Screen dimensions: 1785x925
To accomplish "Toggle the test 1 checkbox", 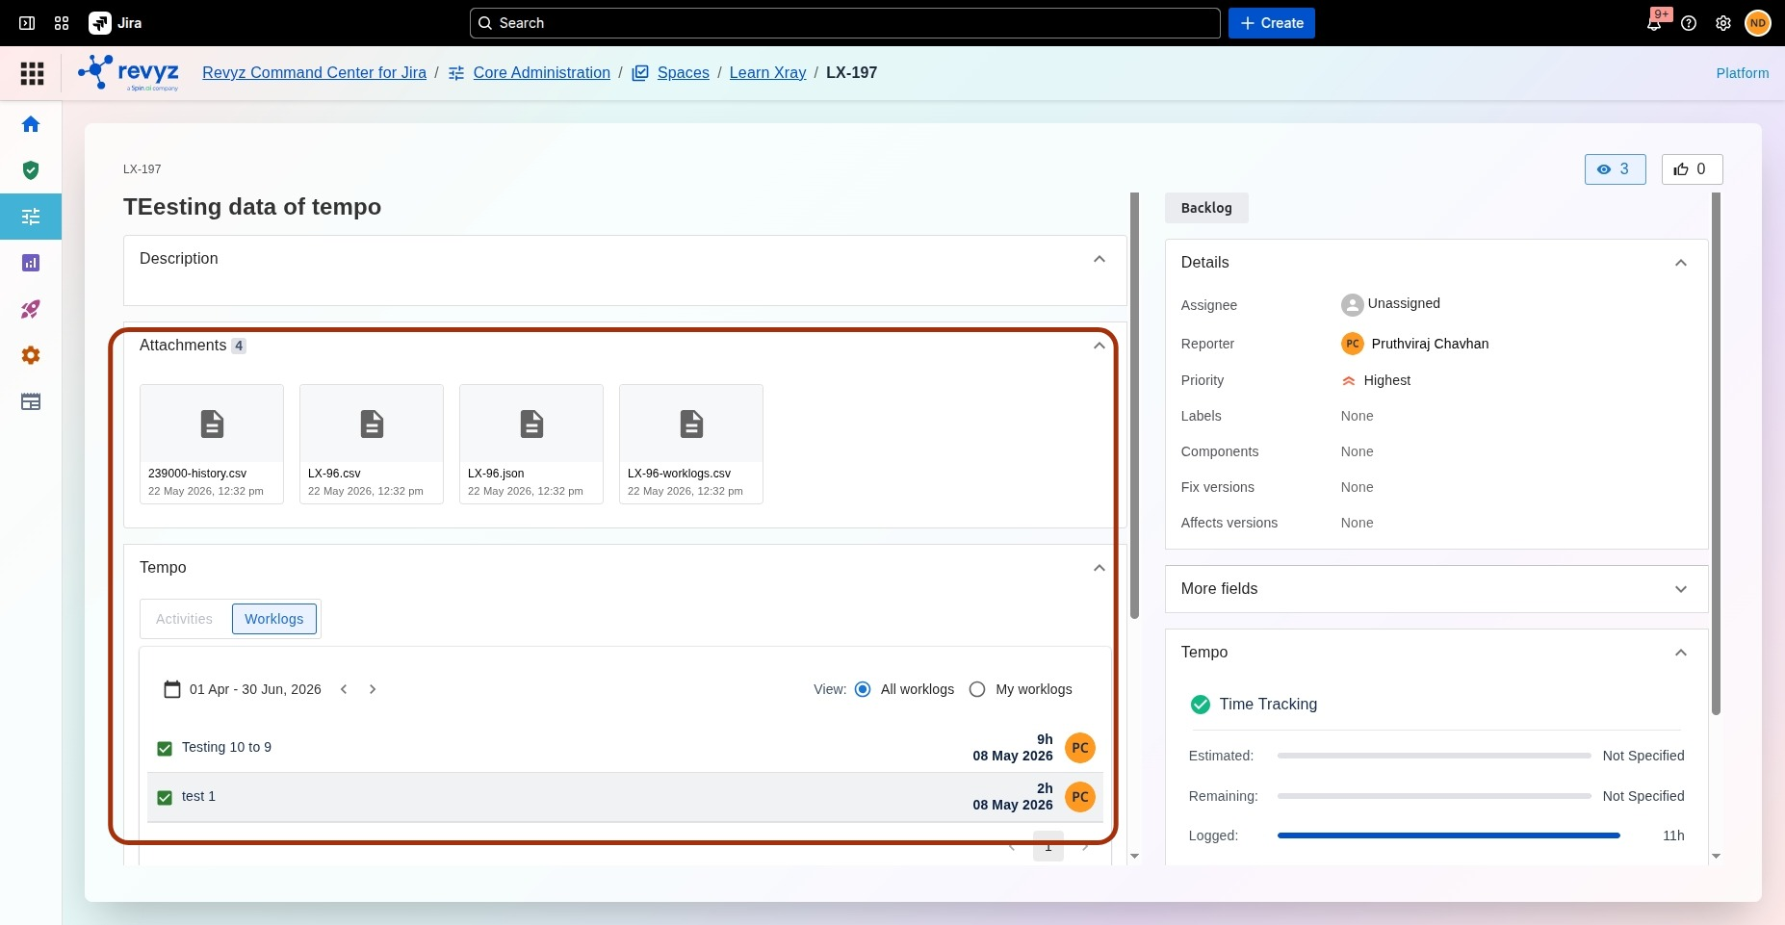I will [165, 797].
